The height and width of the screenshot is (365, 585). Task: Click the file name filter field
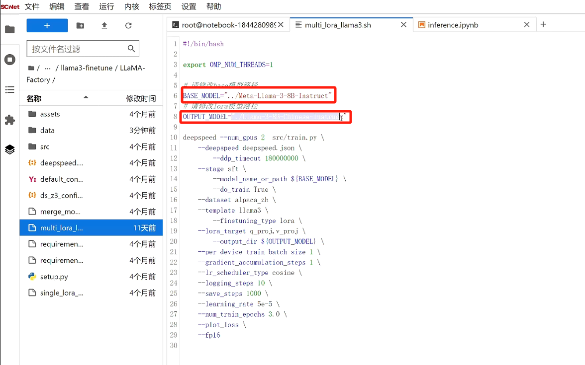[77, 49]
